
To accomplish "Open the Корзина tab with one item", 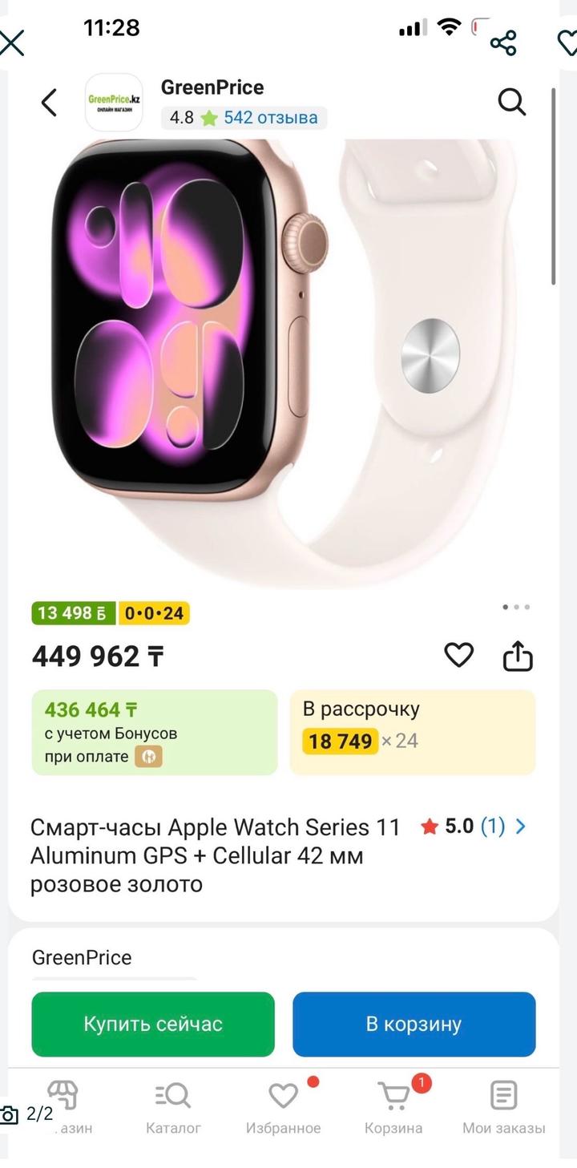I will coord(393,1108).
